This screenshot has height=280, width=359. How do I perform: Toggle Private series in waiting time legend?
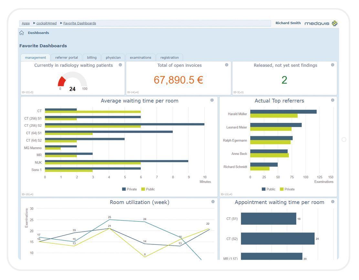pos(129,189)
